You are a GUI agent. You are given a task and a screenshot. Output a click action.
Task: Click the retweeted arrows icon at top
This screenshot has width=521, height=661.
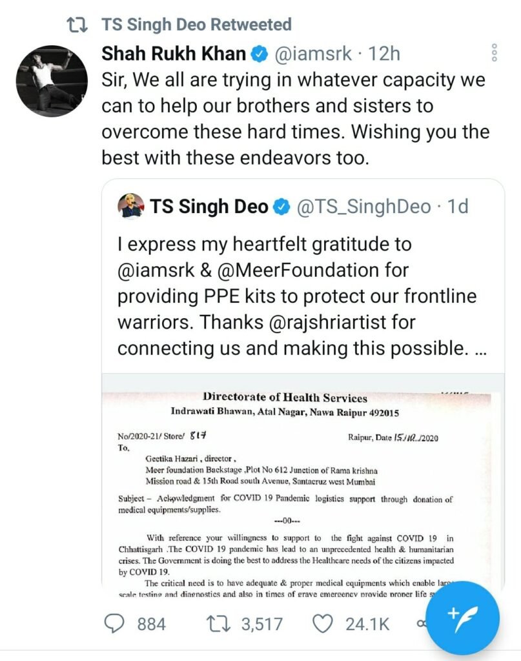tap(77, 25)
